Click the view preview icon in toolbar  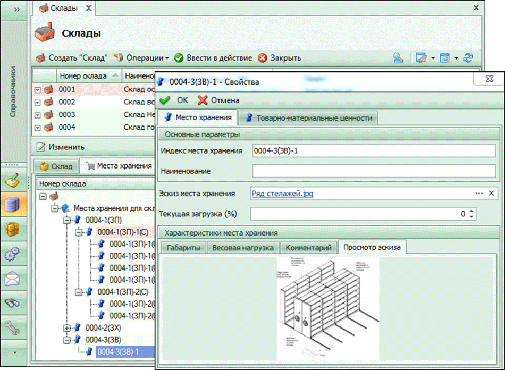[x=445, y=58]
